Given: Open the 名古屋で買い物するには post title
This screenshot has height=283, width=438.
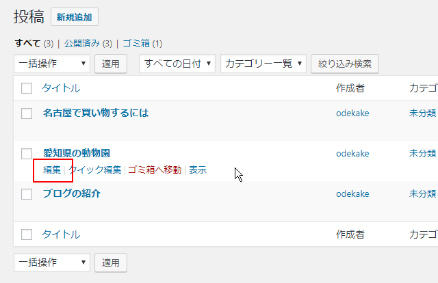Looking at the screenshot, I should 95,113.
